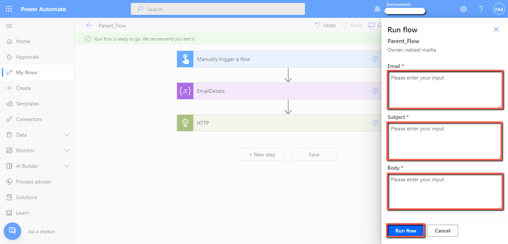
Task: Click the Owner: nabeel maitla text
Action: tap(412, 50)
